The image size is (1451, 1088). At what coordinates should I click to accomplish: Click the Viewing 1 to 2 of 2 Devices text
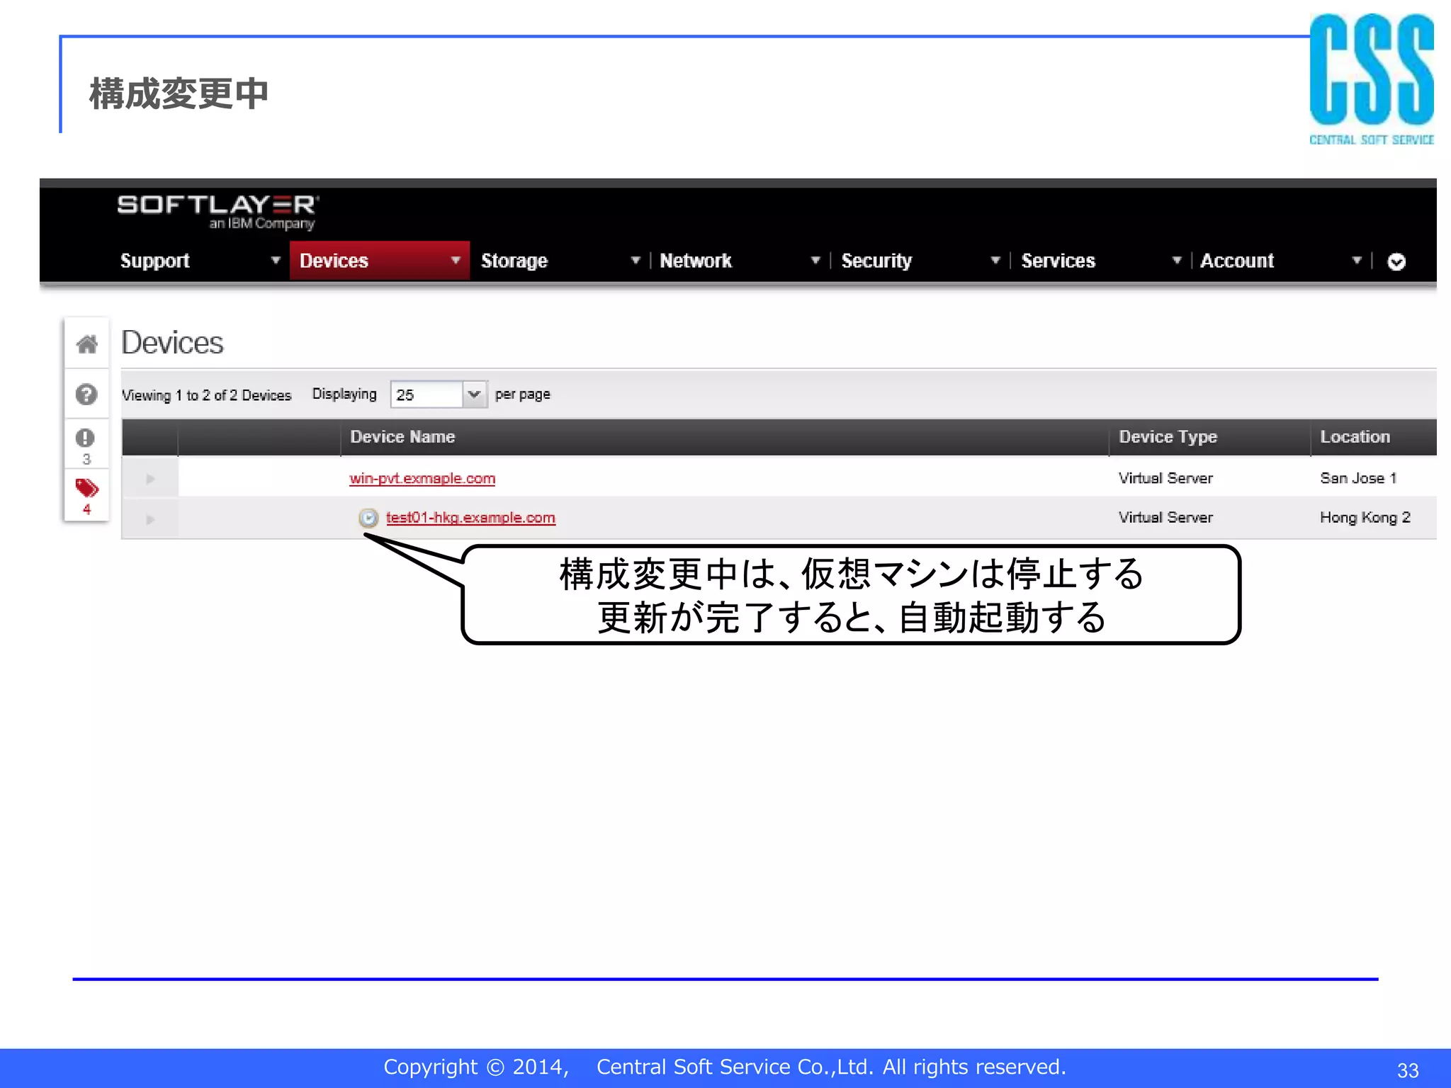pos(206,395)
